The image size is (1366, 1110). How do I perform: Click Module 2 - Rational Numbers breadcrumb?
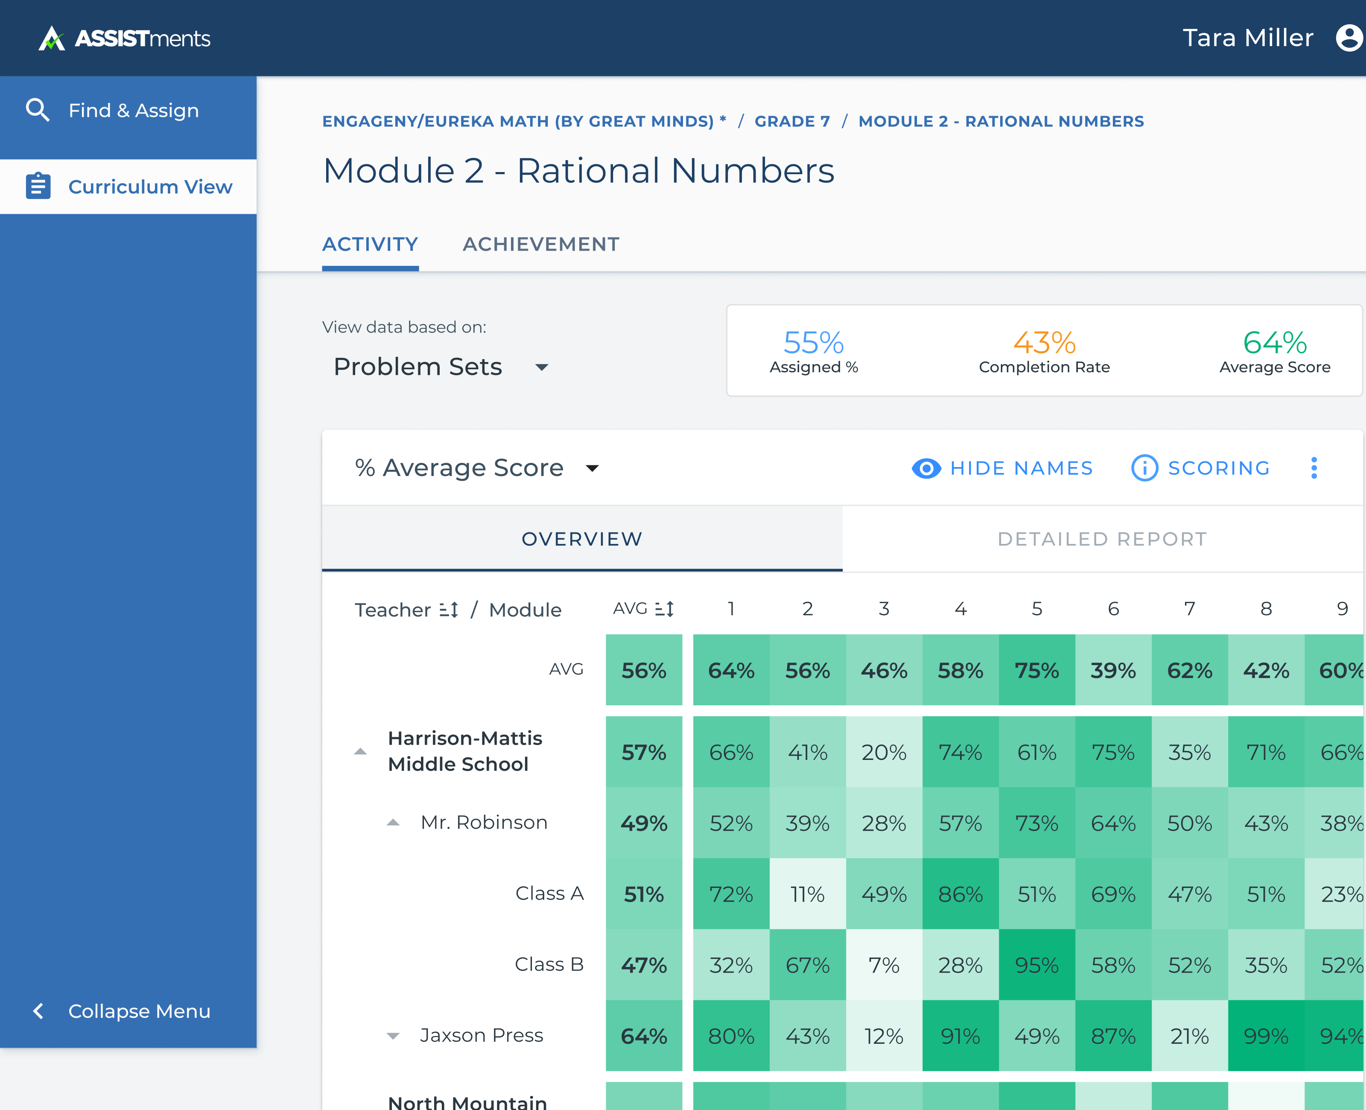click(x=1001, y=121)
